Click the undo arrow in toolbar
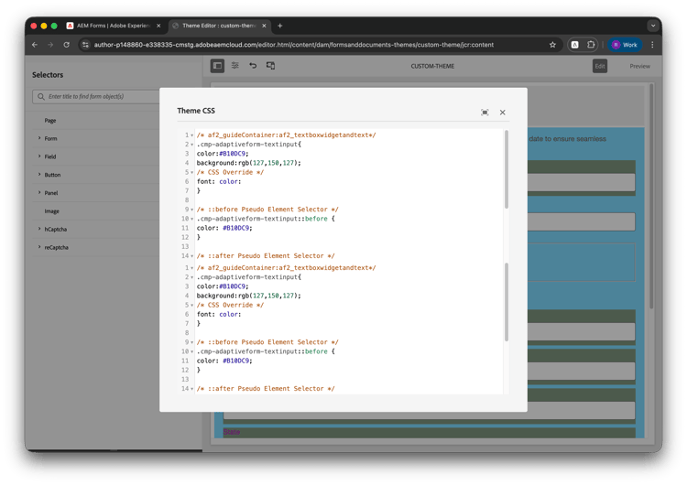Image resolution: width=687 pixels, height=485 pixels. pyautogui.click(x=253, y=66)
